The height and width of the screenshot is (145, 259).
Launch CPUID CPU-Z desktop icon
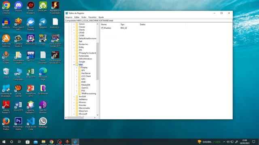pos(31,39)
